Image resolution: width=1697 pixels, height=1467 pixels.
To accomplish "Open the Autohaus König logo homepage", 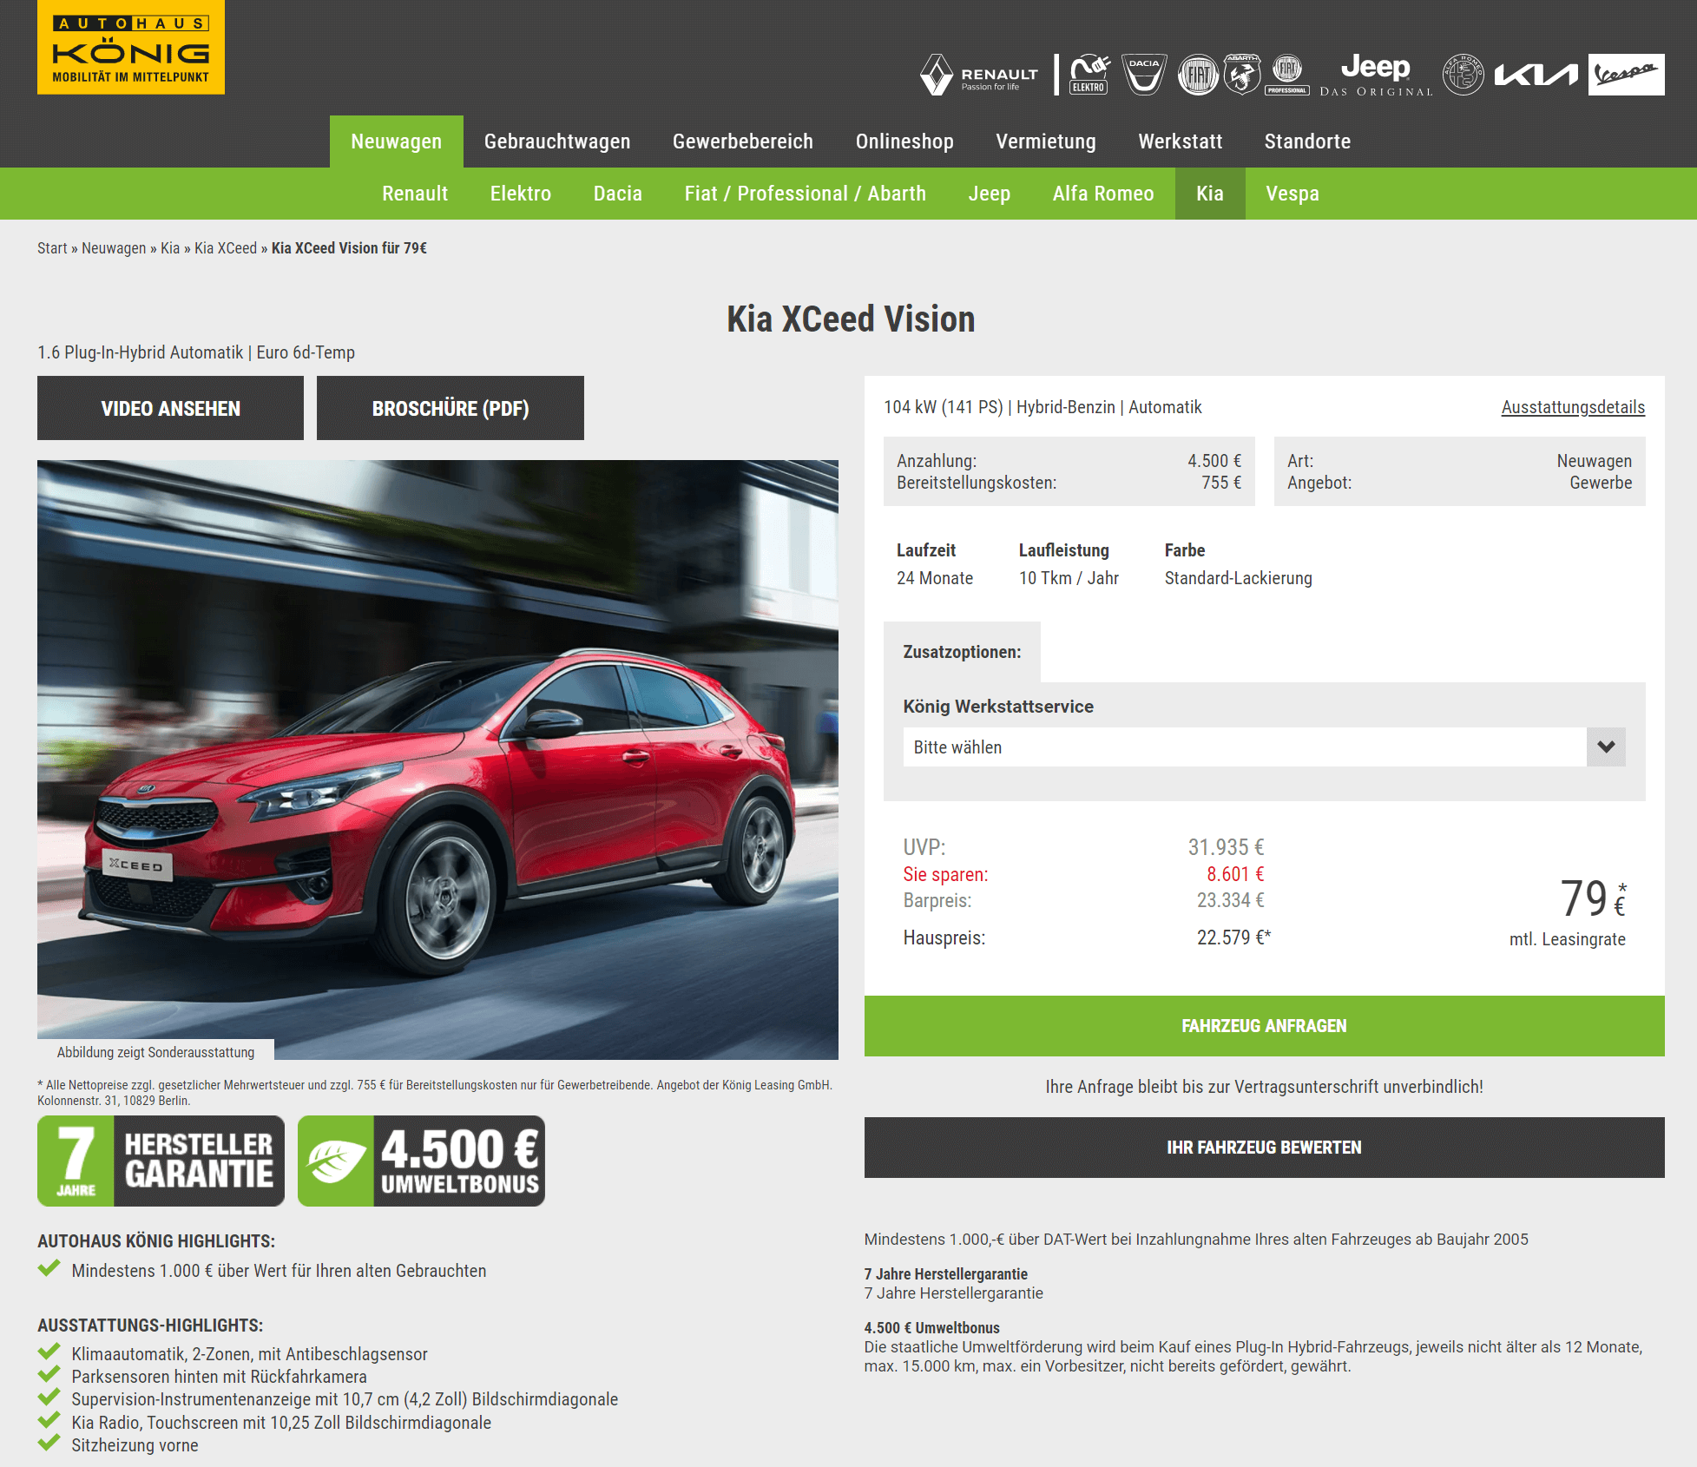I will [x=131, y=47].
